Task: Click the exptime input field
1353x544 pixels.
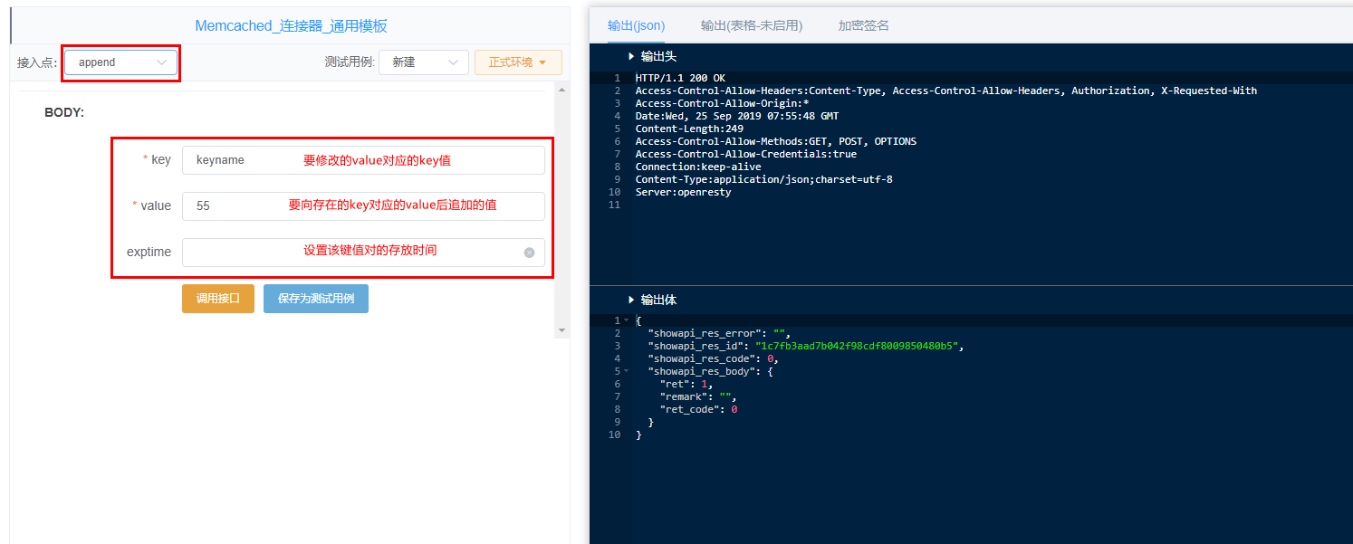Action: [363, 253]
